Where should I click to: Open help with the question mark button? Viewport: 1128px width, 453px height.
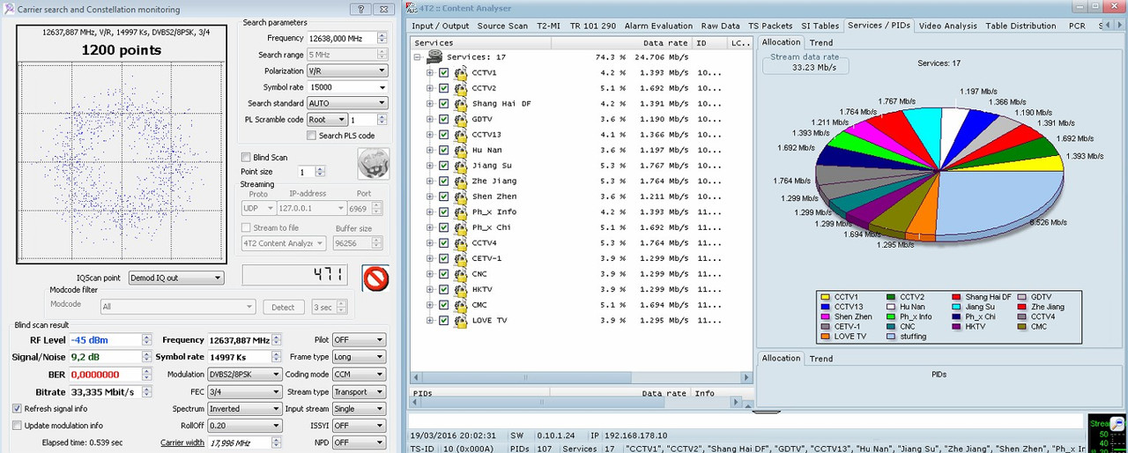coord(360,9)
